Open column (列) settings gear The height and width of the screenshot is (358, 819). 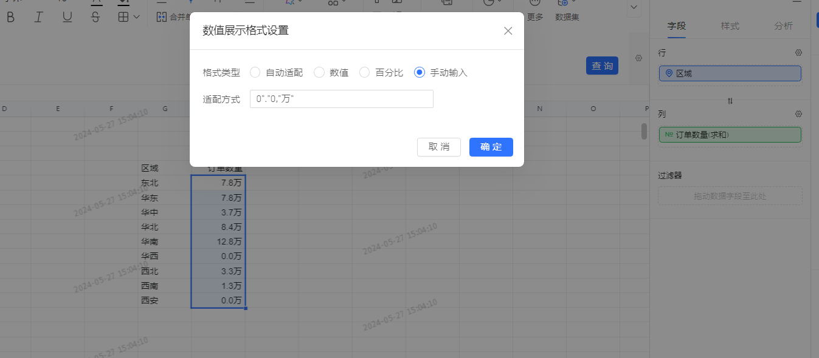point(798,114)
